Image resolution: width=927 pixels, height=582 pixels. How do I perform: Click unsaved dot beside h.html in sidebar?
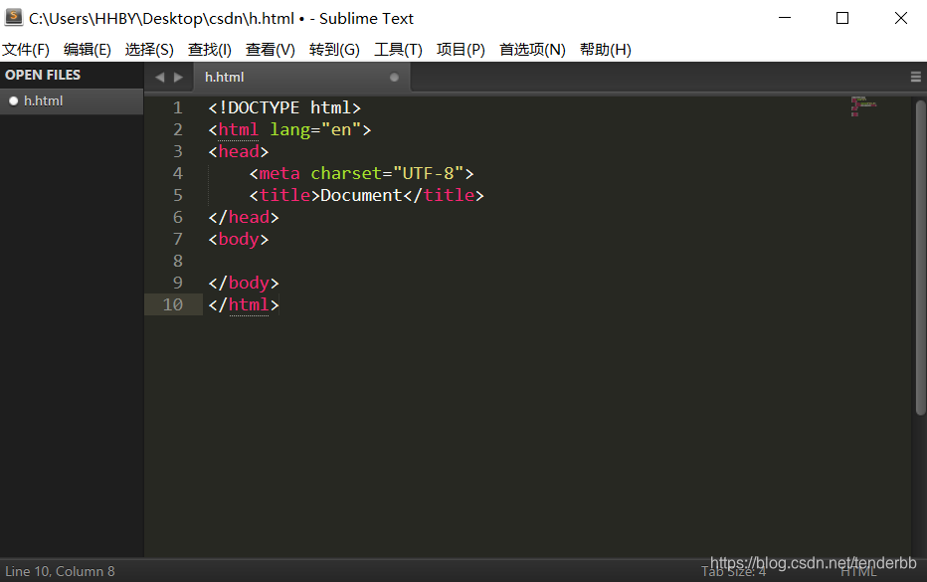(x=13, y=101)
